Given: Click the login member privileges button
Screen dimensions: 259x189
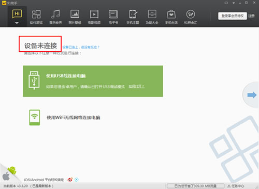Looking at the screenshot, I should click(233, 16).
